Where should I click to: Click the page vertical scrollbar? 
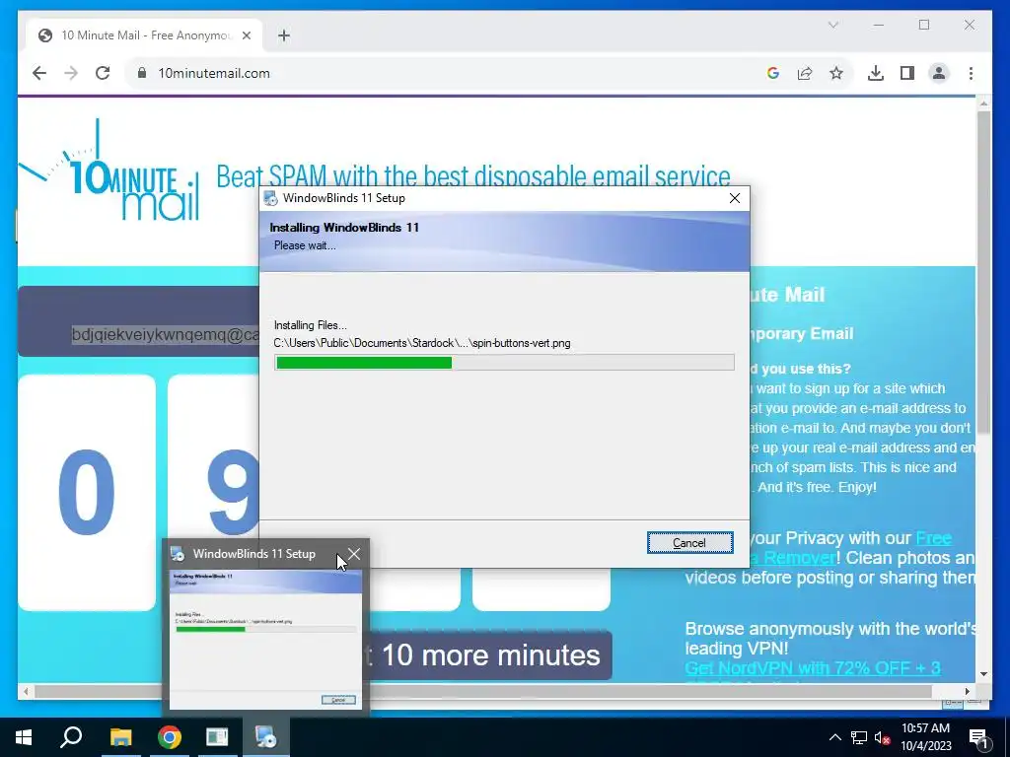983,272
